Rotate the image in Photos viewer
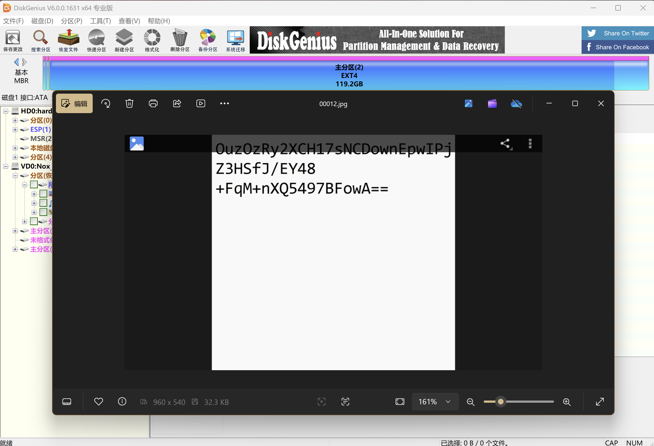 (105, 103)
